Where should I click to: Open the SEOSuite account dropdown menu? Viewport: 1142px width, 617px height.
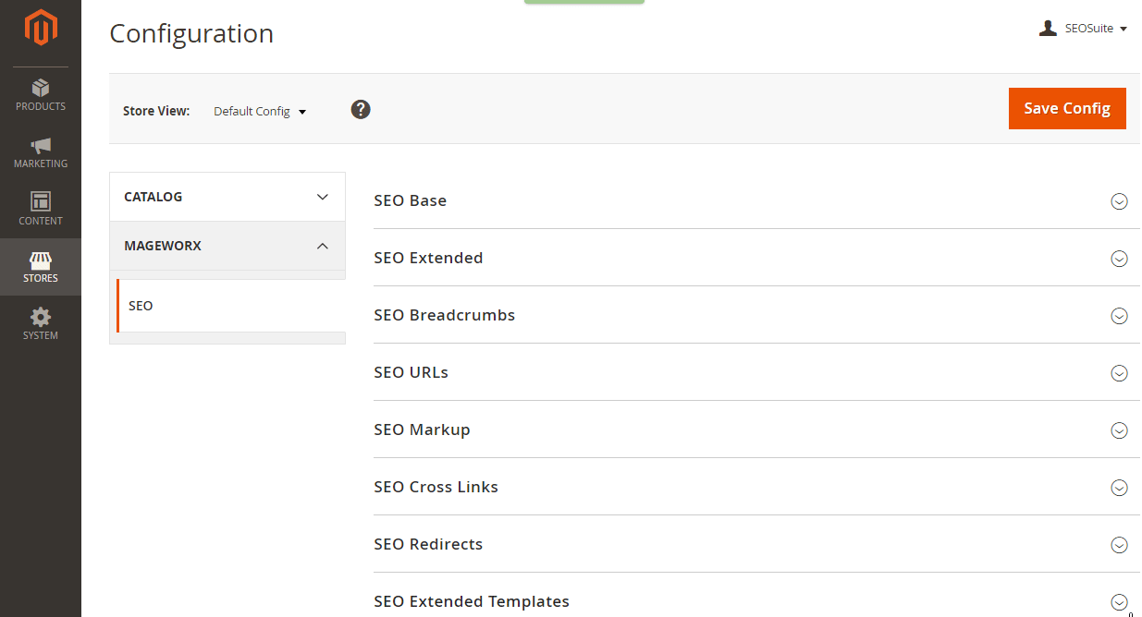click(1083, 29)
